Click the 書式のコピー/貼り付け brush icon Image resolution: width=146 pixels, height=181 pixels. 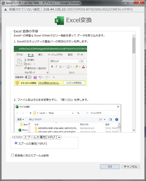pyautogui.click(x=25, y=68)
